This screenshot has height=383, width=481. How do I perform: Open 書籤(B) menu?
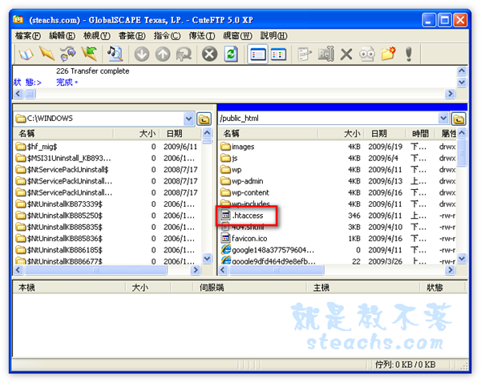132,36
